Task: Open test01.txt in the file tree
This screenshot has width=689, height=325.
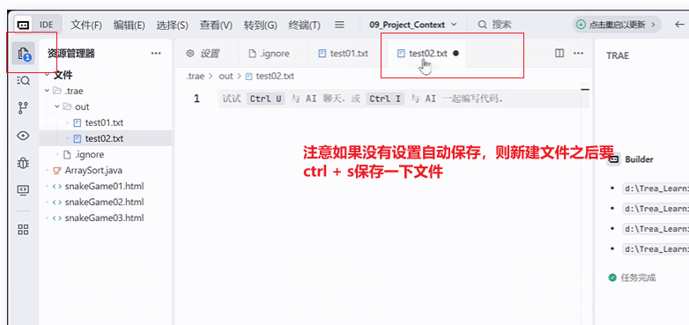Action: coord(105,122)
